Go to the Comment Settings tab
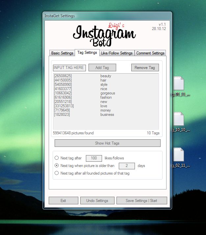 [x=150, y=53]
